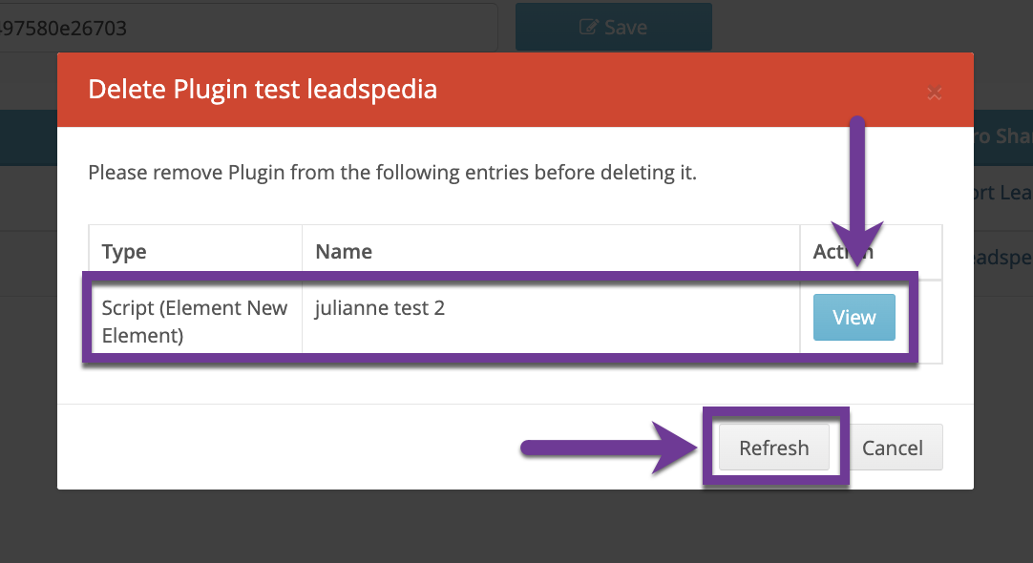Click the 'Please remove Plugin' instruction text

tap(392, 173)
